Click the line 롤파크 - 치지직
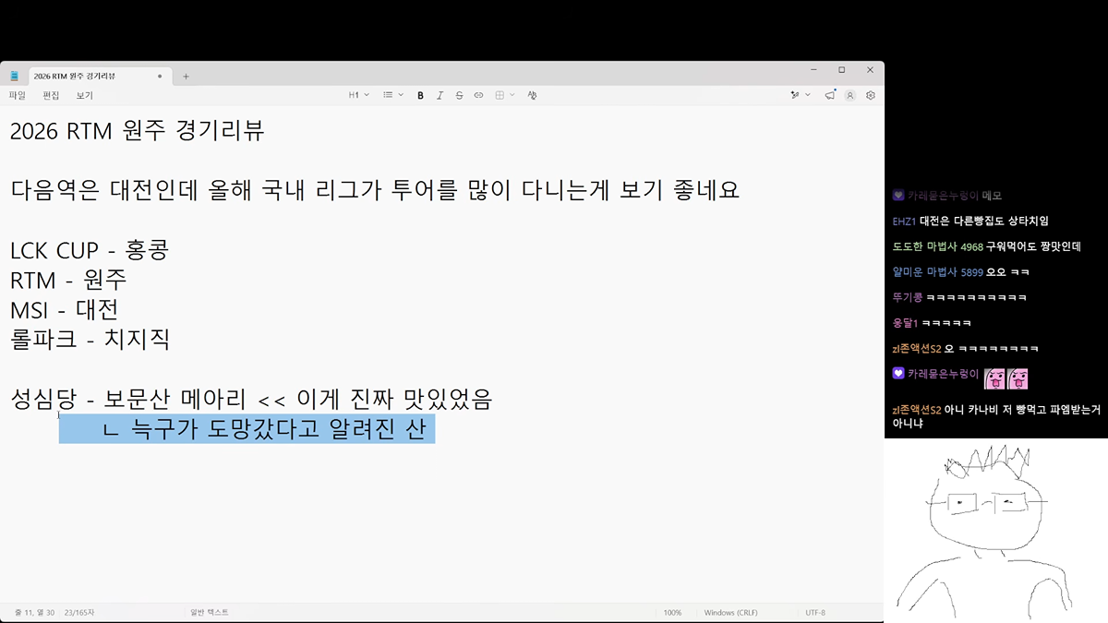 pos(90,340)
